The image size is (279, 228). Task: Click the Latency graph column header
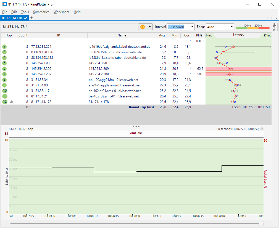[x=239, y=35]
